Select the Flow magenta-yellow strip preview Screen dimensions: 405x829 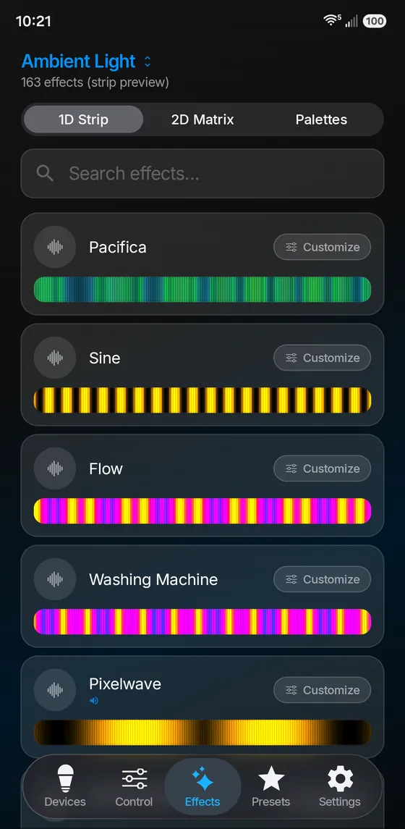202,511
